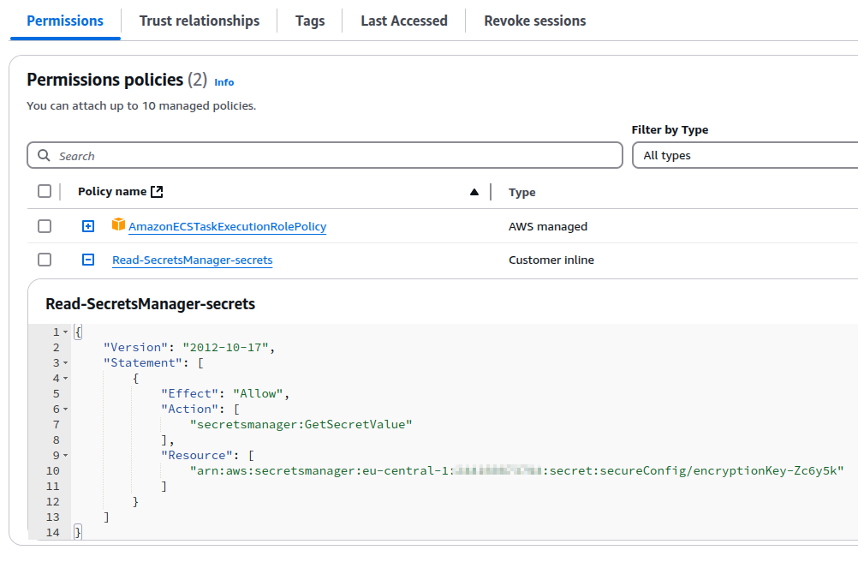Focus the policy Search field
Screen dimensions: 858x562
click(325, 155)
